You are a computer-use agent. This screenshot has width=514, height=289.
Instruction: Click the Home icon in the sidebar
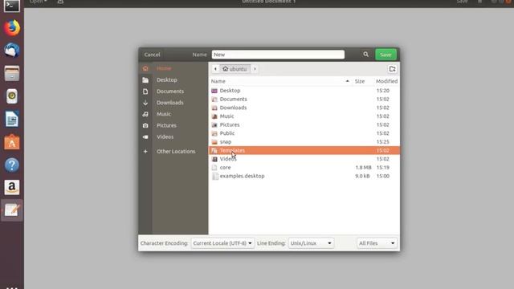click(x=145, y=68)
